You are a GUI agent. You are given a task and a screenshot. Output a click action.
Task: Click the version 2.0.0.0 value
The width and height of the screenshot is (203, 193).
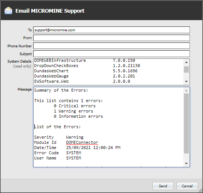pyautogui.click(x=121, y=81)
